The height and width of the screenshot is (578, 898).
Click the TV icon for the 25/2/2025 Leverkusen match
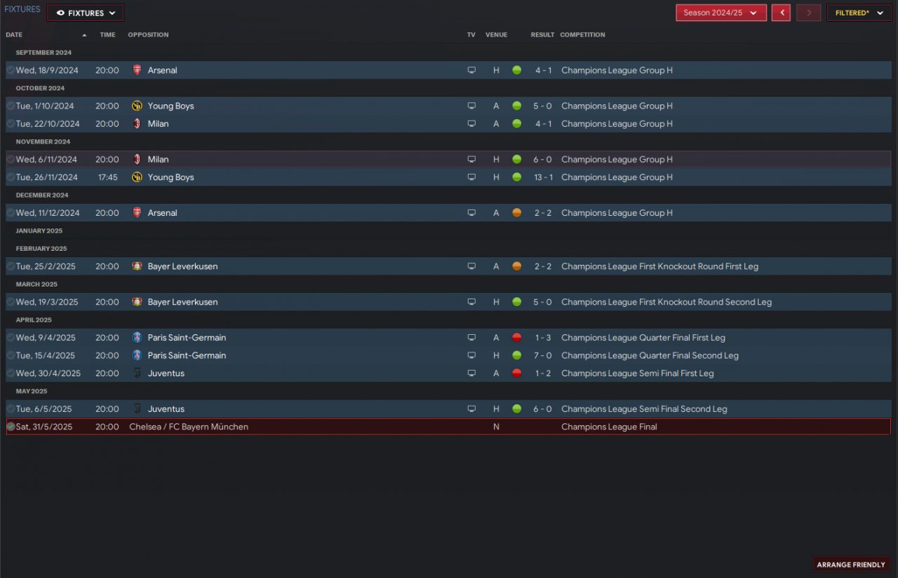point(471,266)
